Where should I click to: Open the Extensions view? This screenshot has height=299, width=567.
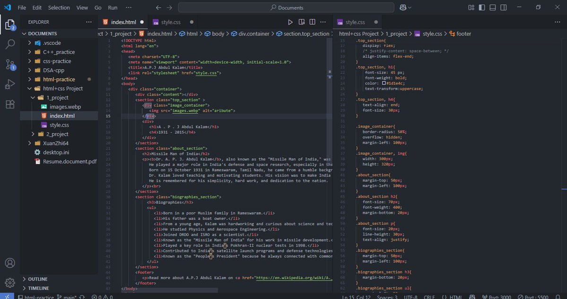point(10,104)
